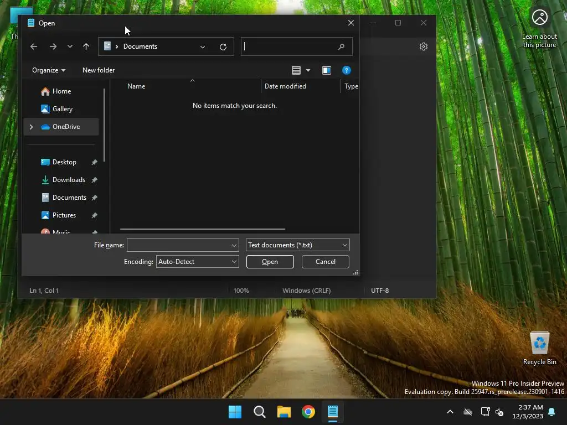
Task: Click the search magnifier icon
Action: (341, 46)
